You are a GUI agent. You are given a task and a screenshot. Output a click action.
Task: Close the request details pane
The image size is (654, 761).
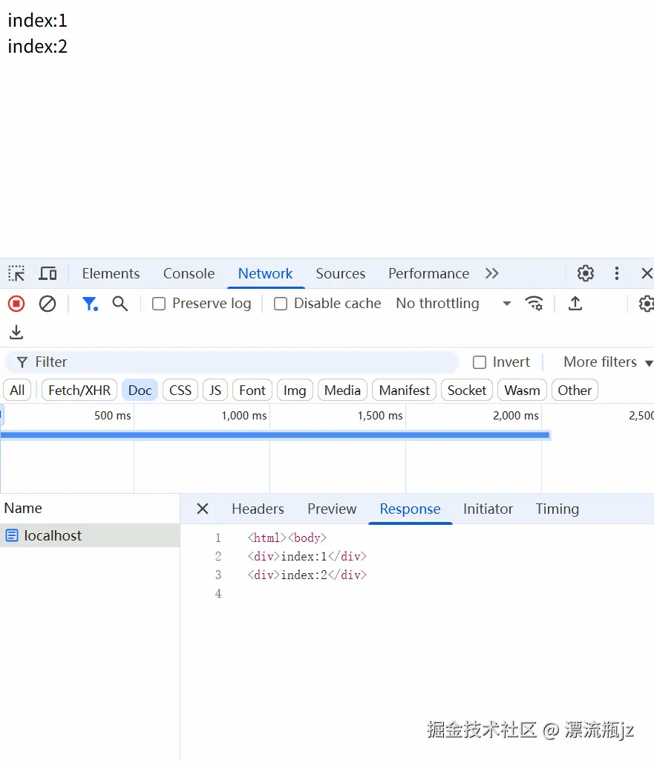point(203,509)
